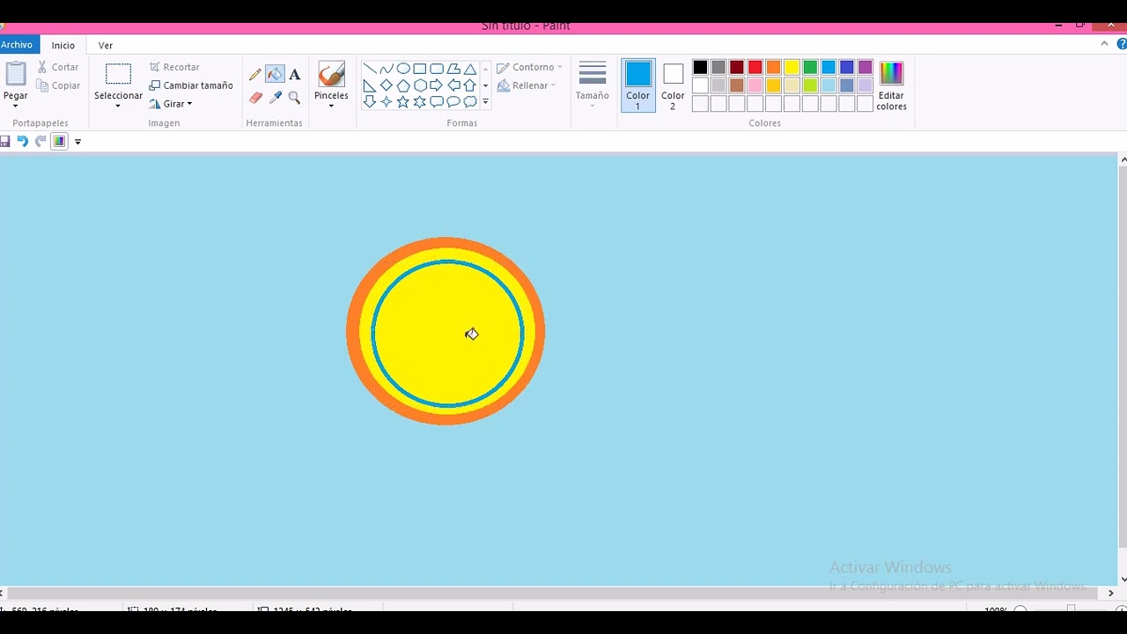
Task: Select the Pencil tool
Action: (x=255, y=75)
